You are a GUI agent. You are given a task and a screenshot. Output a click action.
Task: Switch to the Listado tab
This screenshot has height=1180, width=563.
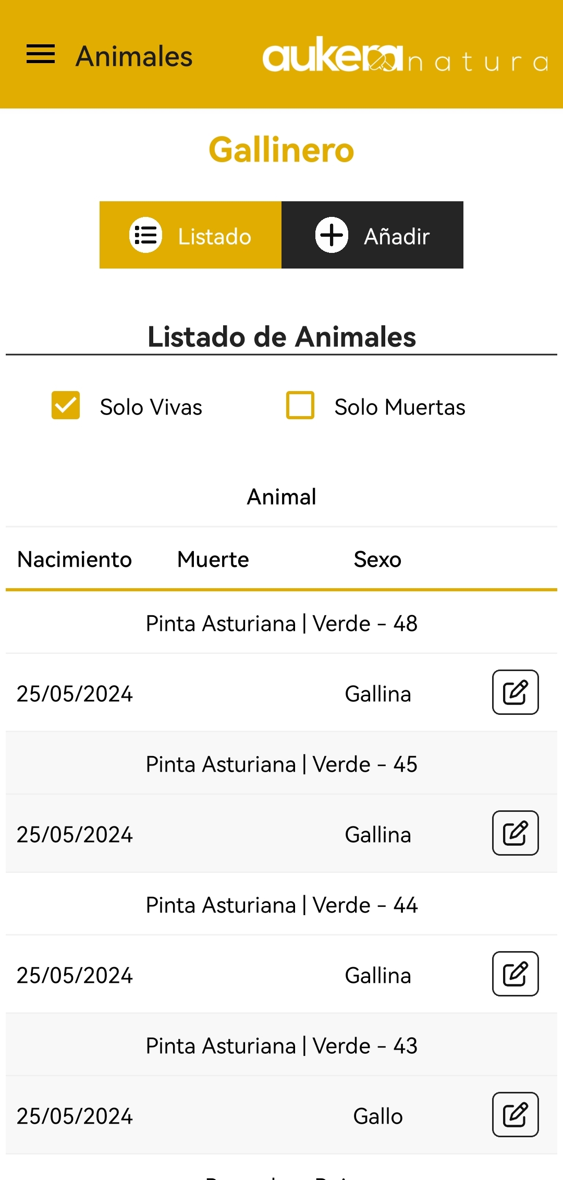190,235
